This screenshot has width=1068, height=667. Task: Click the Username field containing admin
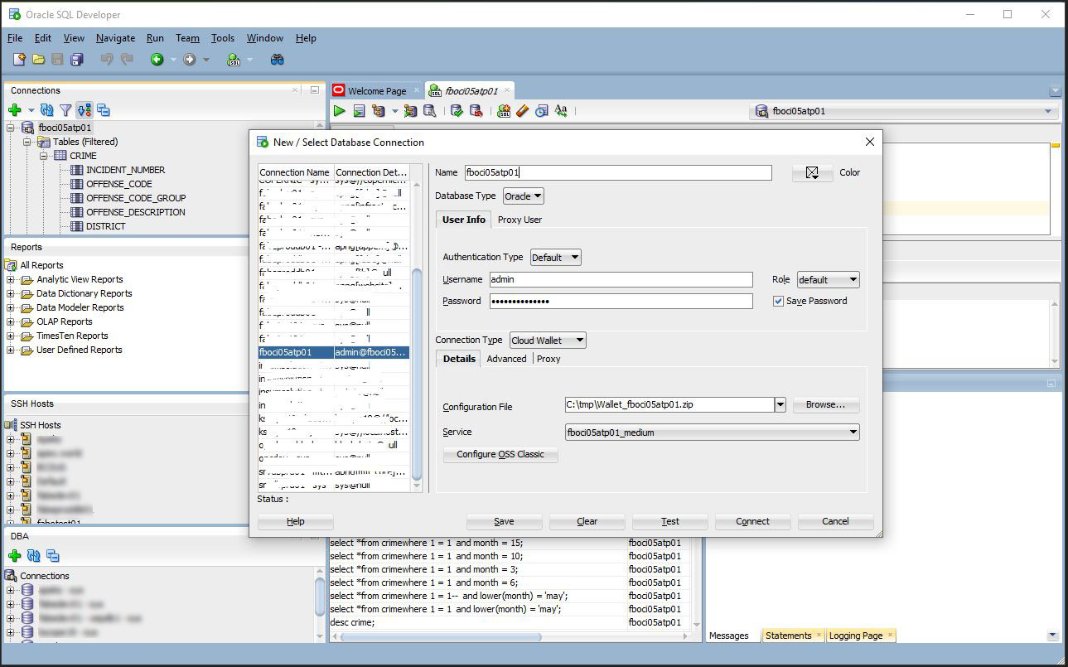pos(621,279)
